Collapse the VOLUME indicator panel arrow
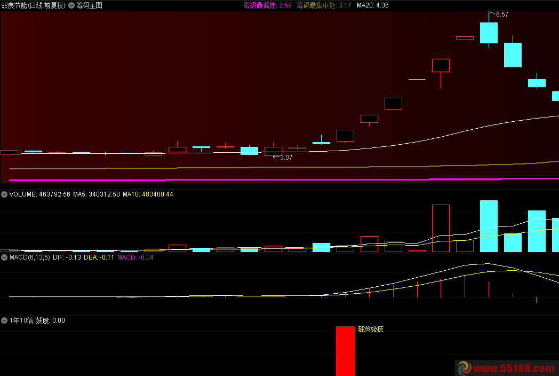559x376 pixels. pyautogui.click(x=5, y=194)
